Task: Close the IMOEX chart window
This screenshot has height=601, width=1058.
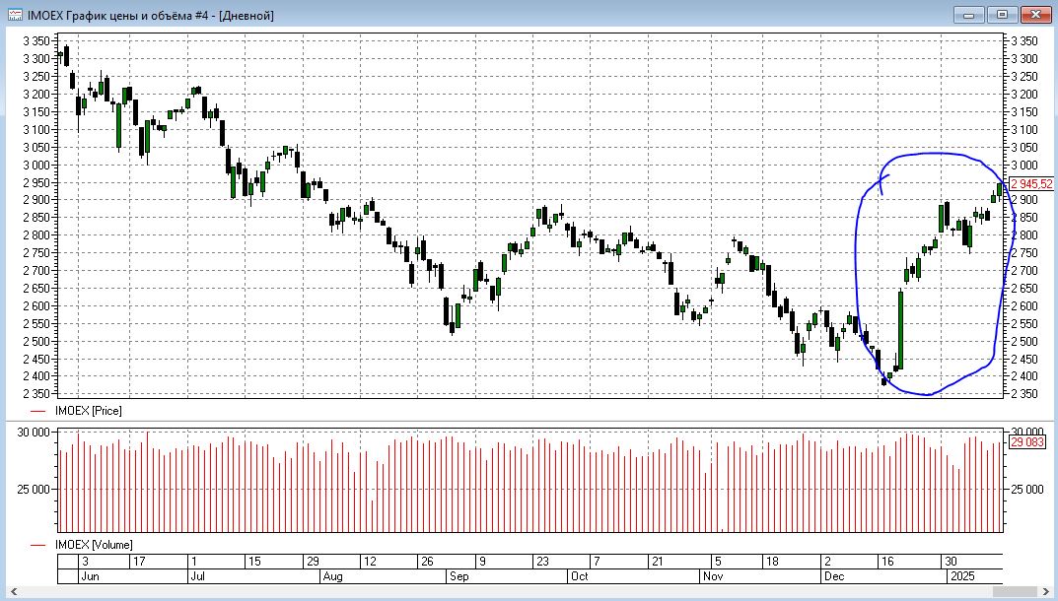Action: tap(1033, 14)
